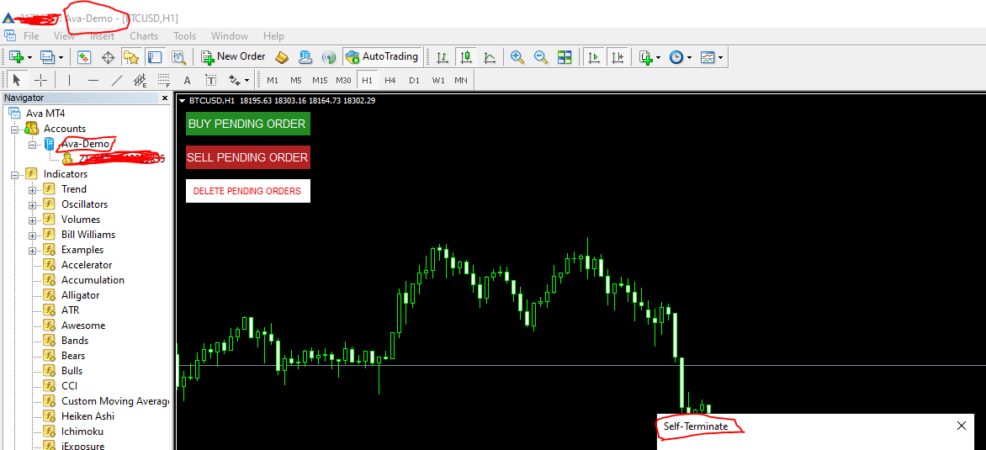
Task: Select the equidistant channel tool
Action: point(140,81)
